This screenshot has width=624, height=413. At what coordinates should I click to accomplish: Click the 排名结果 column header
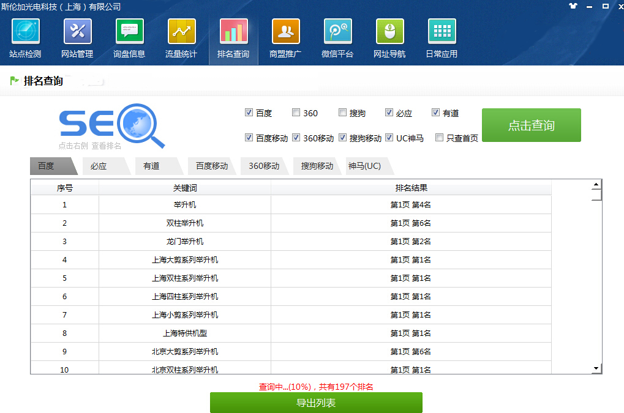[x=411, y=188]
